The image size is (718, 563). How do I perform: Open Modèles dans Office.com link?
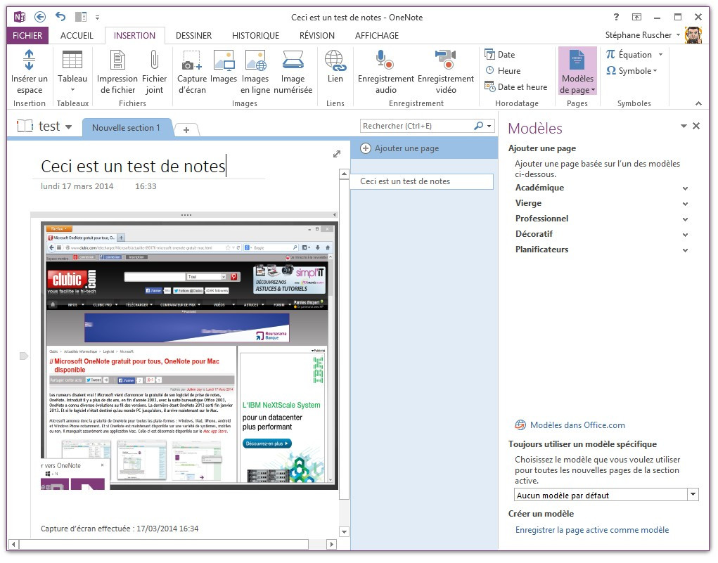(577, 425)
